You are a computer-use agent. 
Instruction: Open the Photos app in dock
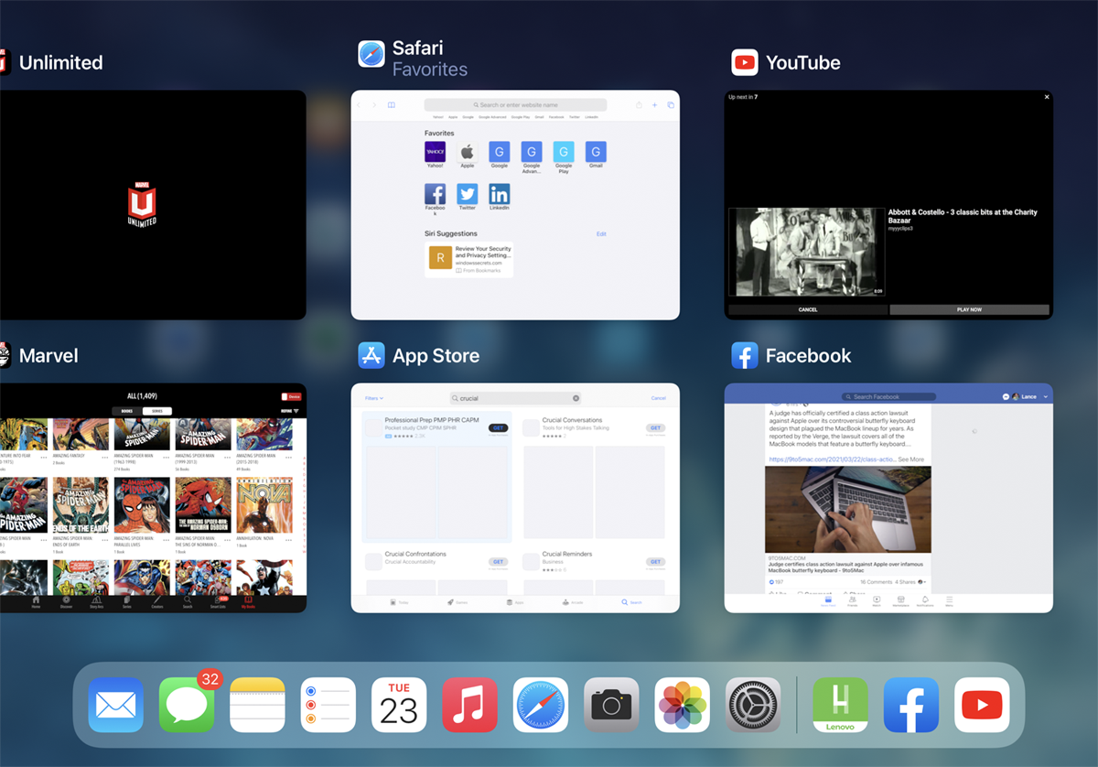pyautogui.click(x=683, y=705)
